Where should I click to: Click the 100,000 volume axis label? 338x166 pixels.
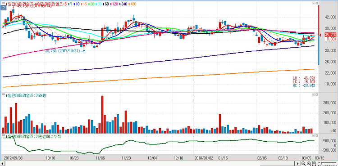329,123
